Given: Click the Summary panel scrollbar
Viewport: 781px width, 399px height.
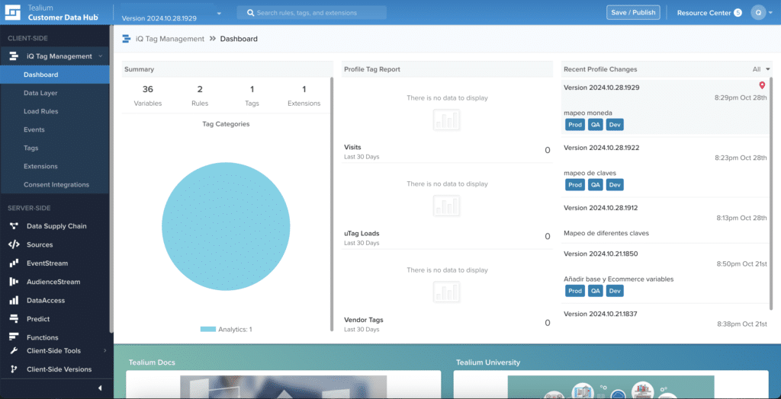Looking at the screenshot, I should pyautogui.click(x=332, y=204).
